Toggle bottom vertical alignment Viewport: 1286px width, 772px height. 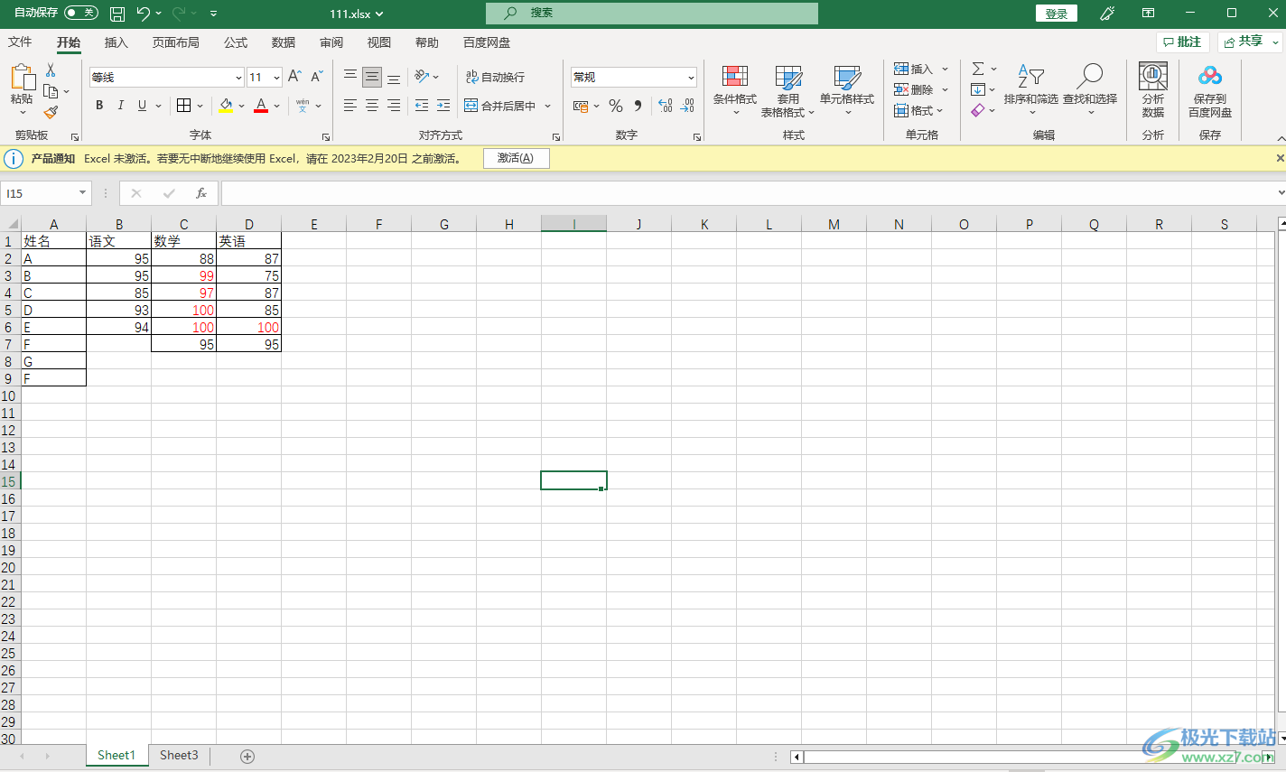(394, 77)
